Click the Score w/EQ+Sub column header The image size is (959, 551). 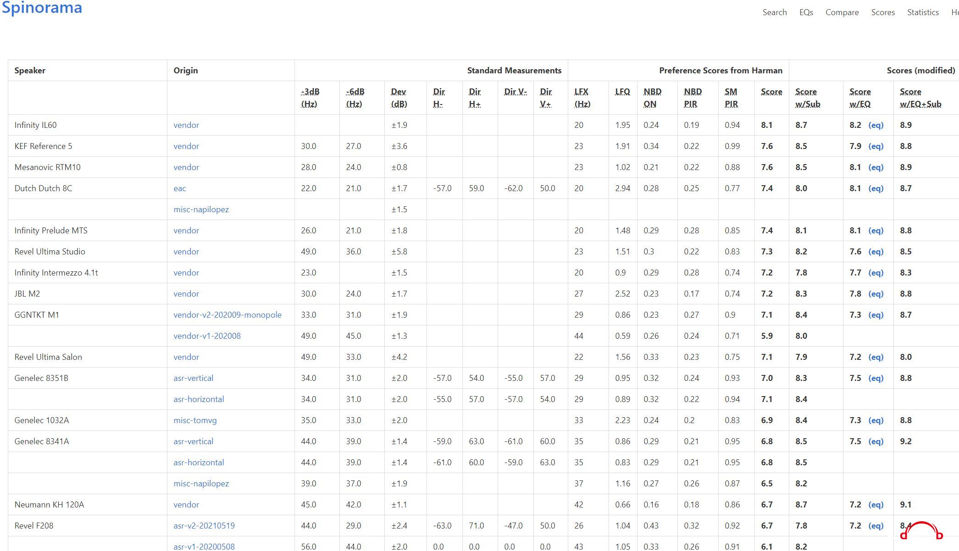(920, 98)
